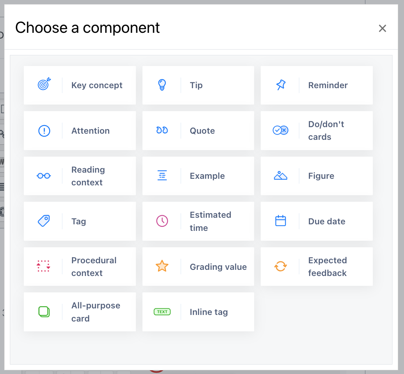Close the Choose a component dialog
404x374 pixels.
pyautogui.click(x=382, y=28)
